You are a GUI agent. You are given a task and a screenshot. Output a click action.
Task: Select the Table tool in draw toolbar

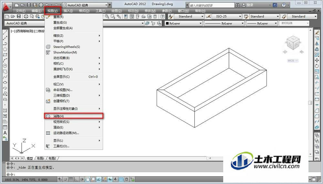tap(5, 127)
